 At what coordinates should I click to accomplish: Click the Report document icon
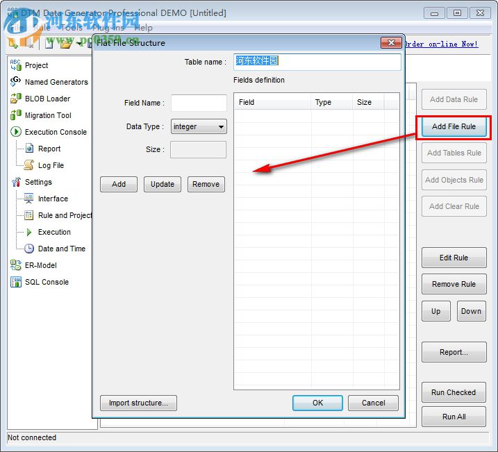click(x=29, y=148)
